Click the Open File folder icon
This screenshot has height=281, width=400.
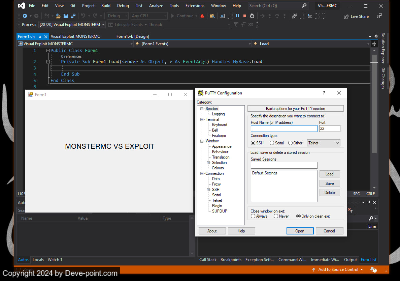pos(58,16)
